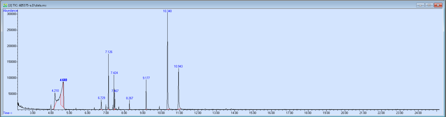Click the 50000 abundance tick label
446x117 pixels.
[x=13, y=94]
